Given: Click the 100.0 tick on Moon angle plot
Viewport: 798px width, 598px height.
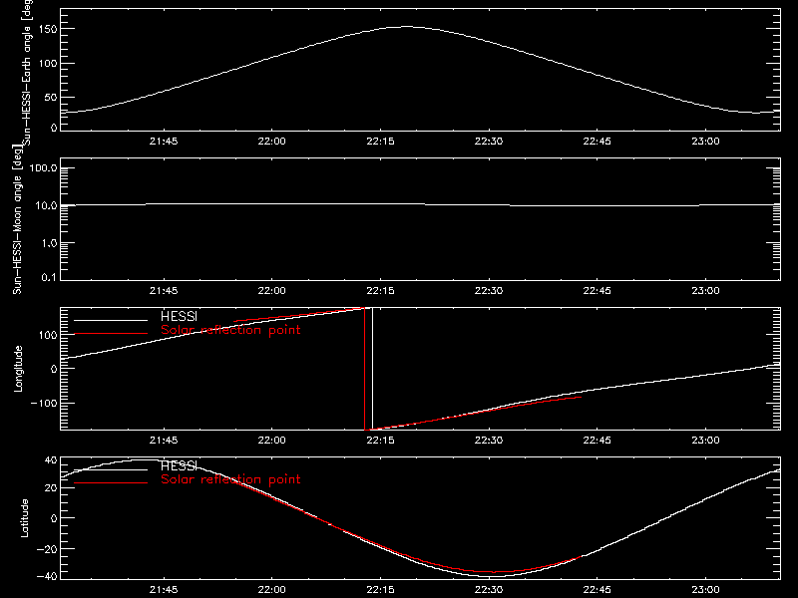Looking at the screenshot, I should [43, 167].
